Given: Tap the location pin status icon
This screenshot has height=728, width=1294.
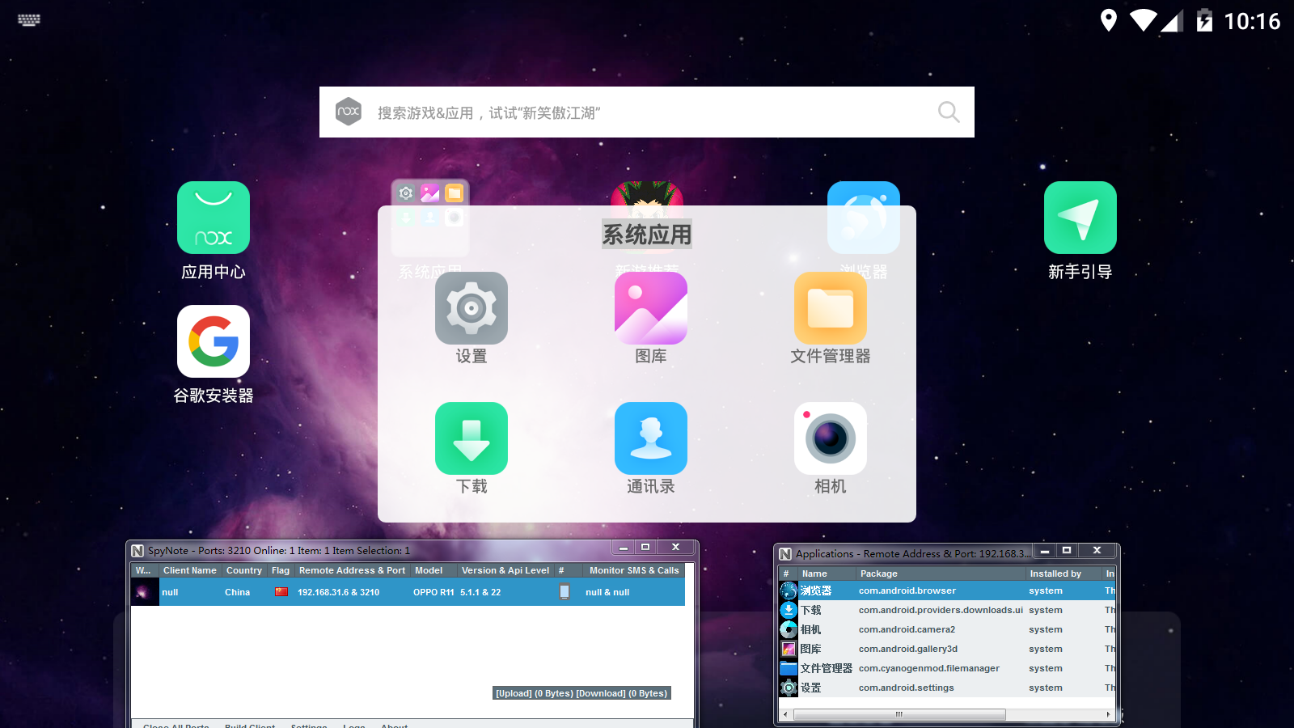Looking at the screenshot, I should (x=1109, y=20).
